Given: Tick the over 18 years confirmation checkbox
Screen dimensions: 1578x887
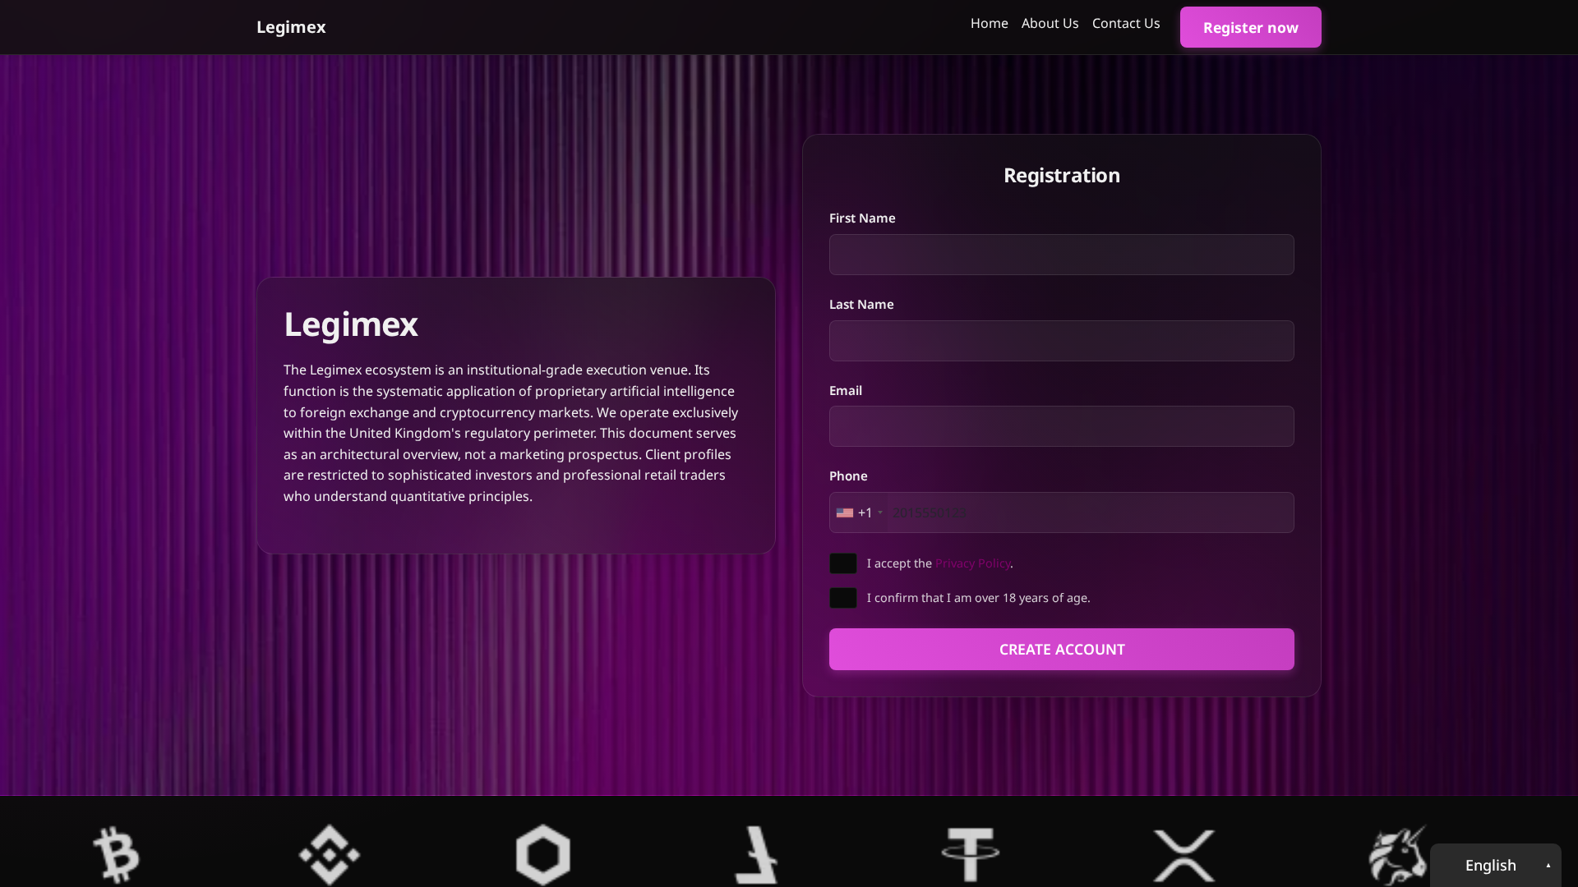Looking at the screenshot, I should click(x=843, y=598).
